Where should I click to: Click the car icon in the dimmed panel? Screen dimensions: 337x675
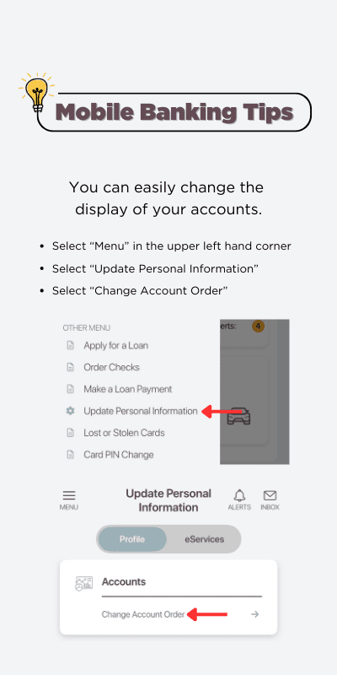coord(238,416)
